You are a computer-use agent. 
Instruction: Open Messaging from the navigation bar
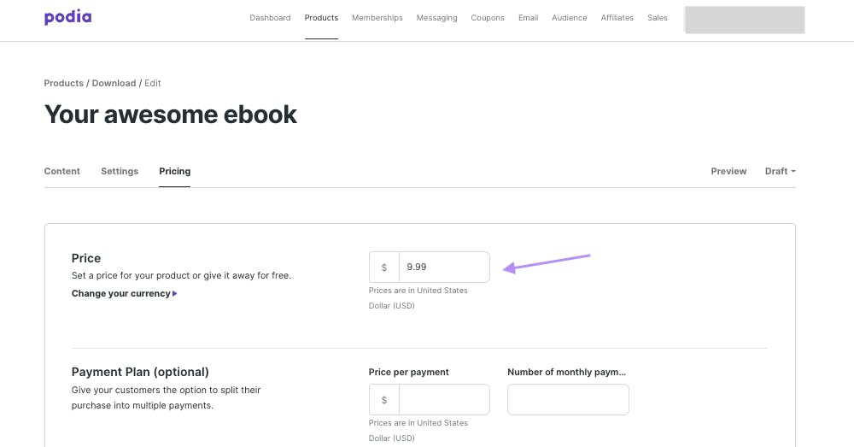tap(436, 17)
